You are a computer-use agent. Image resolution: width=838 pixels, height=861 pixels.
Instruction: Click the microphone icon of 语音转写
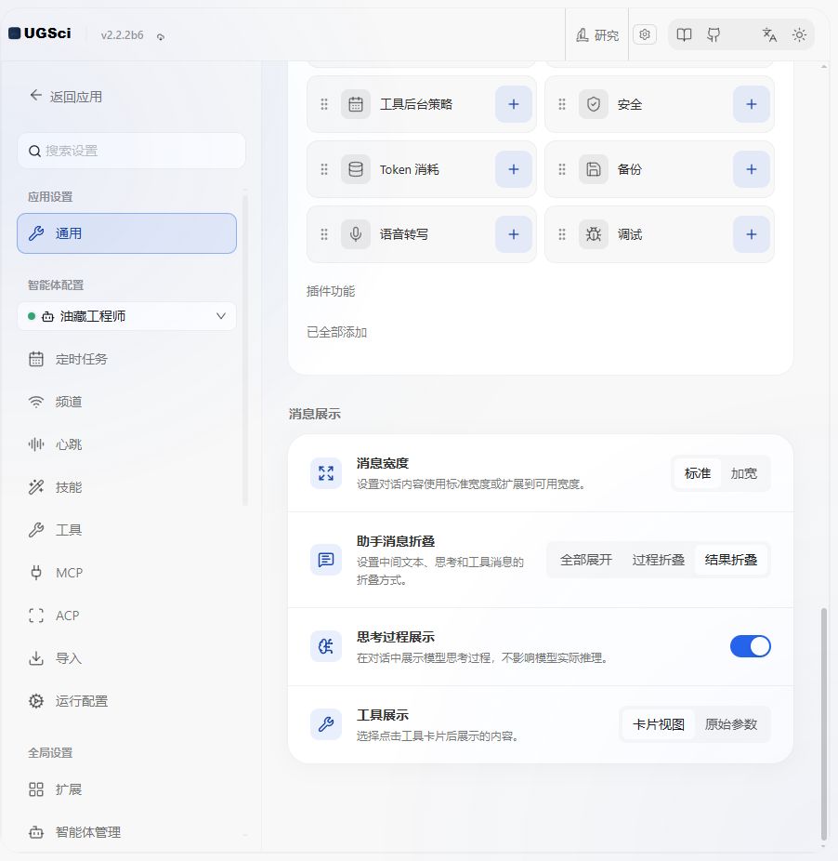click(356, 234)
